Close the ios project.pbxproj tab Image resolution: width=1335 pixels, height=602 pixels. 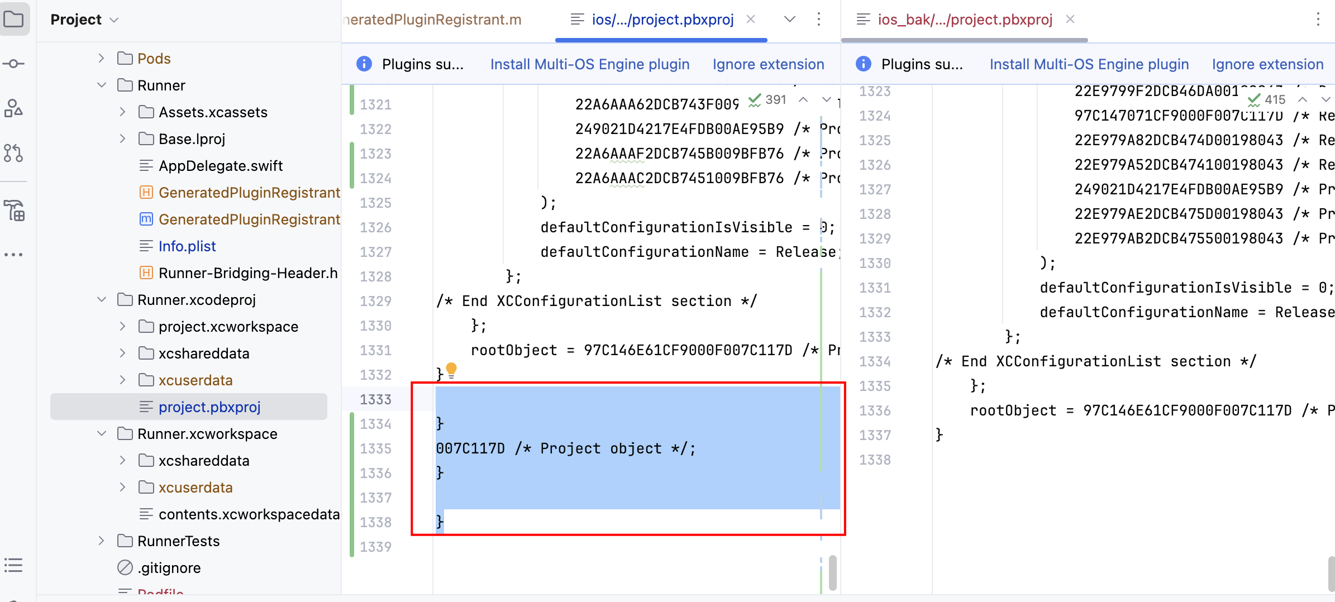[x=751, y=20]
